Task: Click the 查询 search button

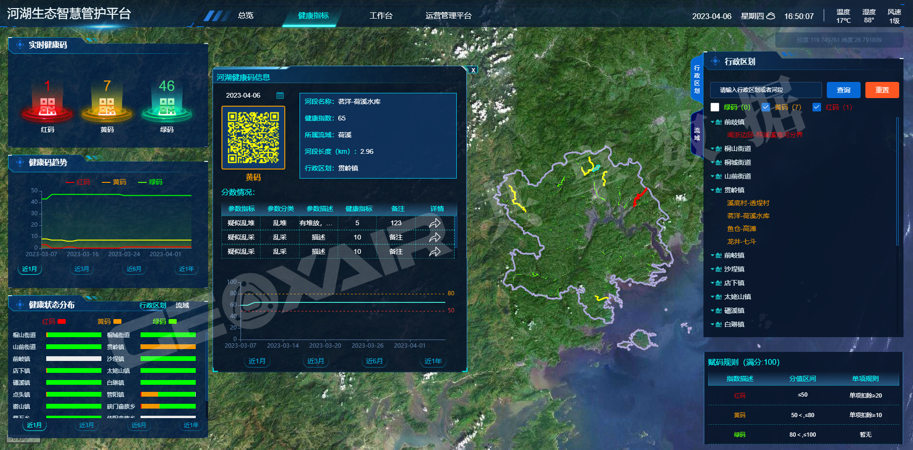Action: click(843, 90)
